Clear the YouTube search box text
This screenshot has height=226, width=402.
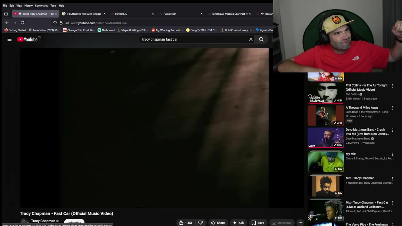click(251, 39)
